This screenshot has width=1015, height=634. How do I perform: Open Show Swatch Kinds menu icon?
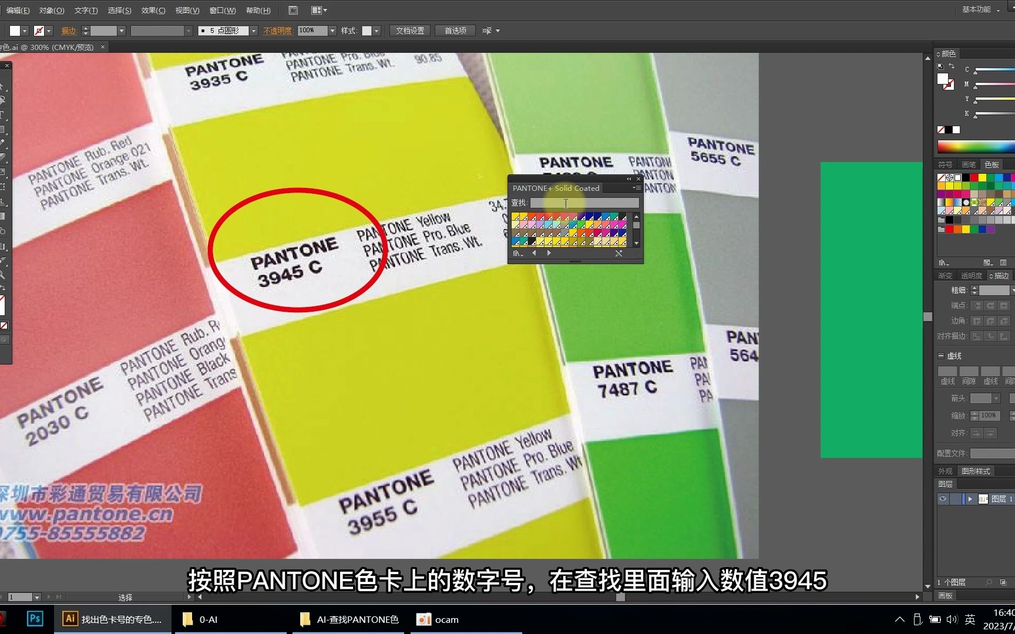click(989, 263)
